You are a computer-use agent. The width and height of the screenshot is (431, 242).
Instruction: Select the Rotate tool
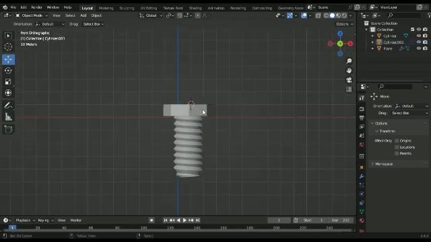(x=8, y=71)
